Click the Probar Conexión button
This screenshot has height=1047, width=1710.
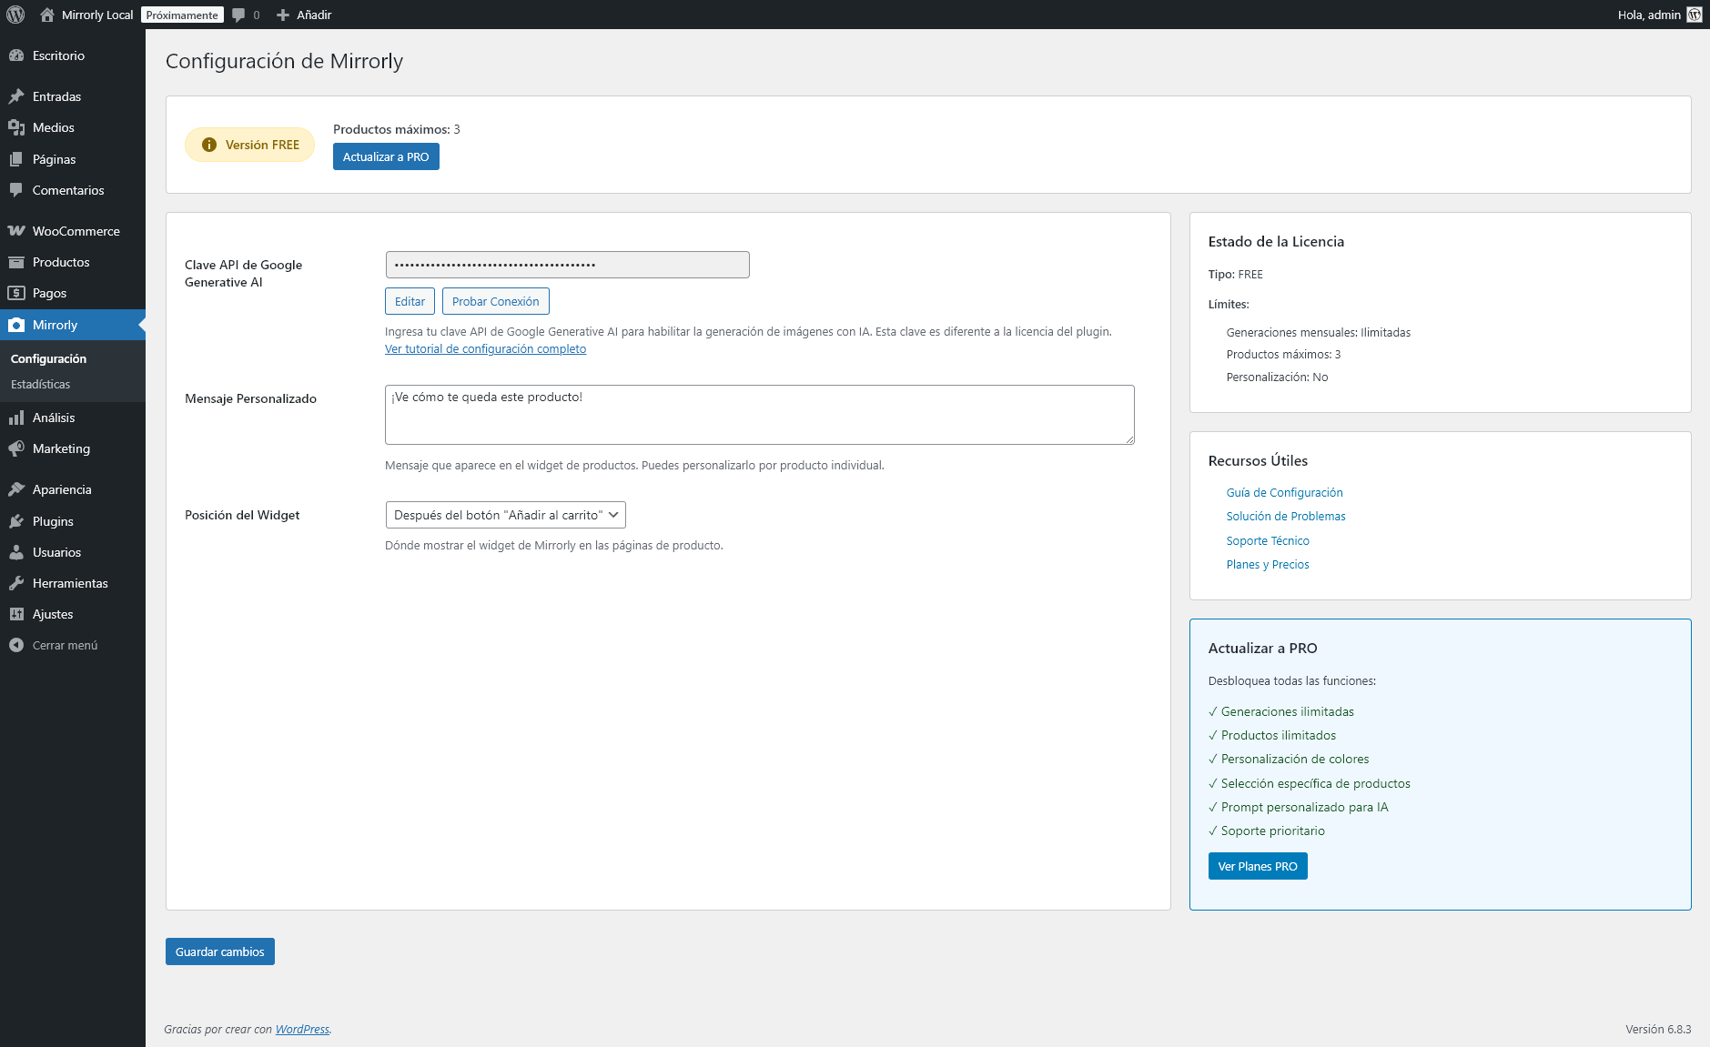[x=495, y=301]
